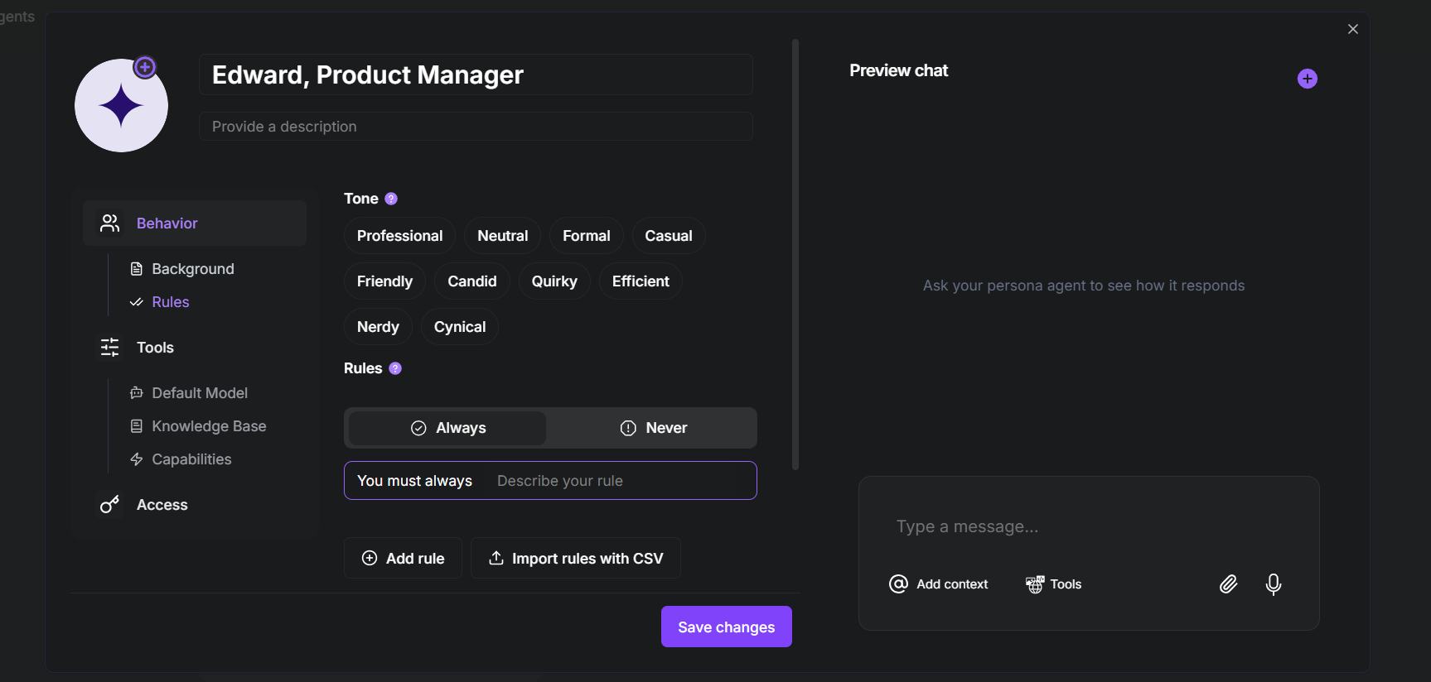This screenshot has width=1431, height=682.
Task: Open the Access section in the sidebar
Action: click(x=162, y=505)
